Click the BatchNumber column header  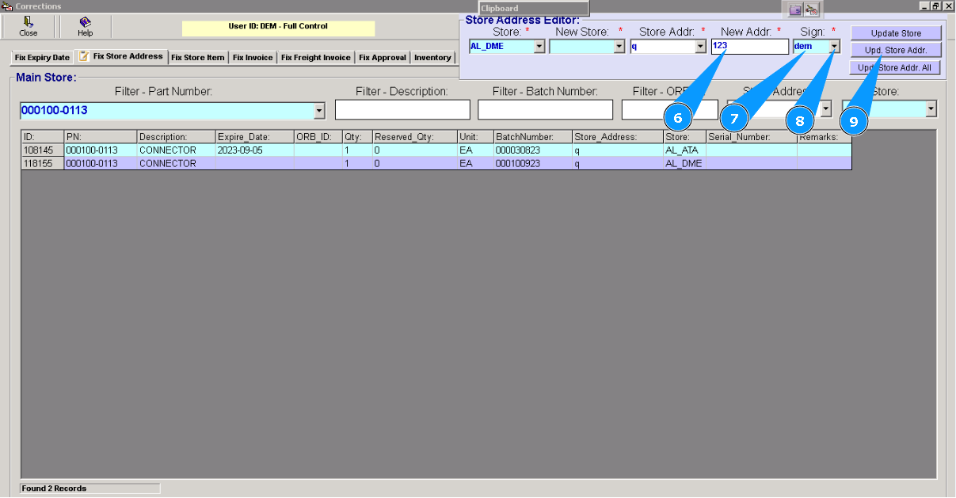point(532,137)
